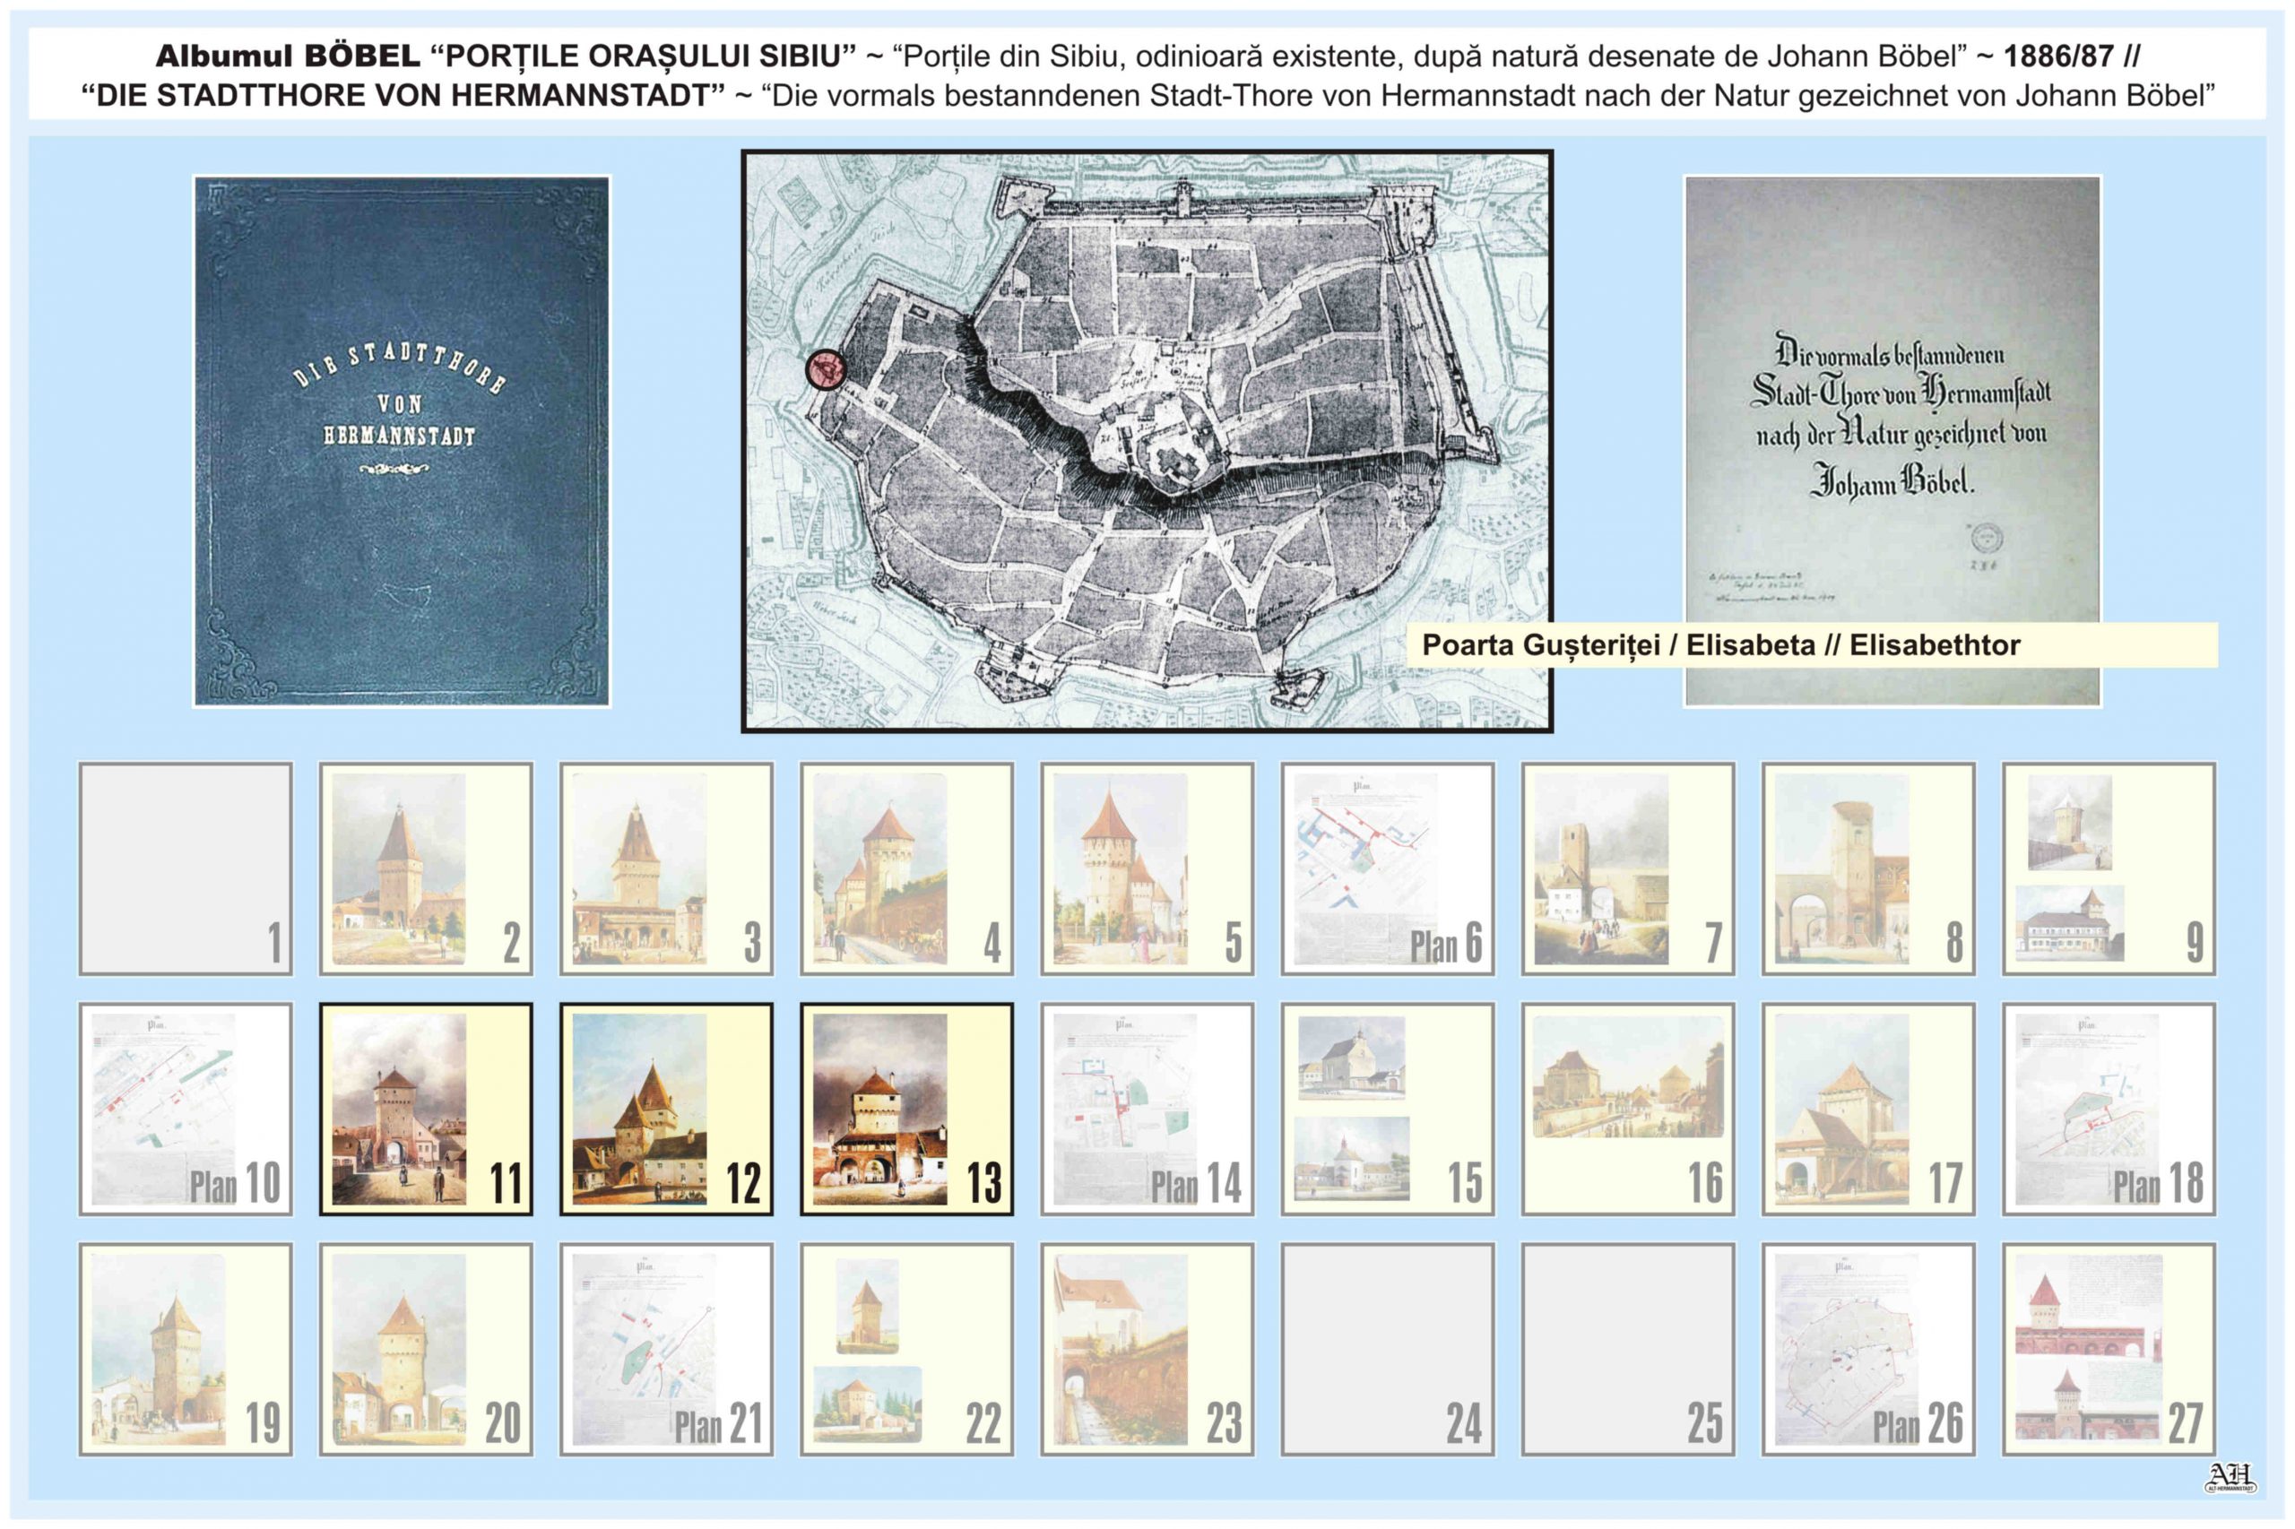2295x1529 pixels.
Task: Select the empty thumbnail number 1
Action: tap(186, 868)
